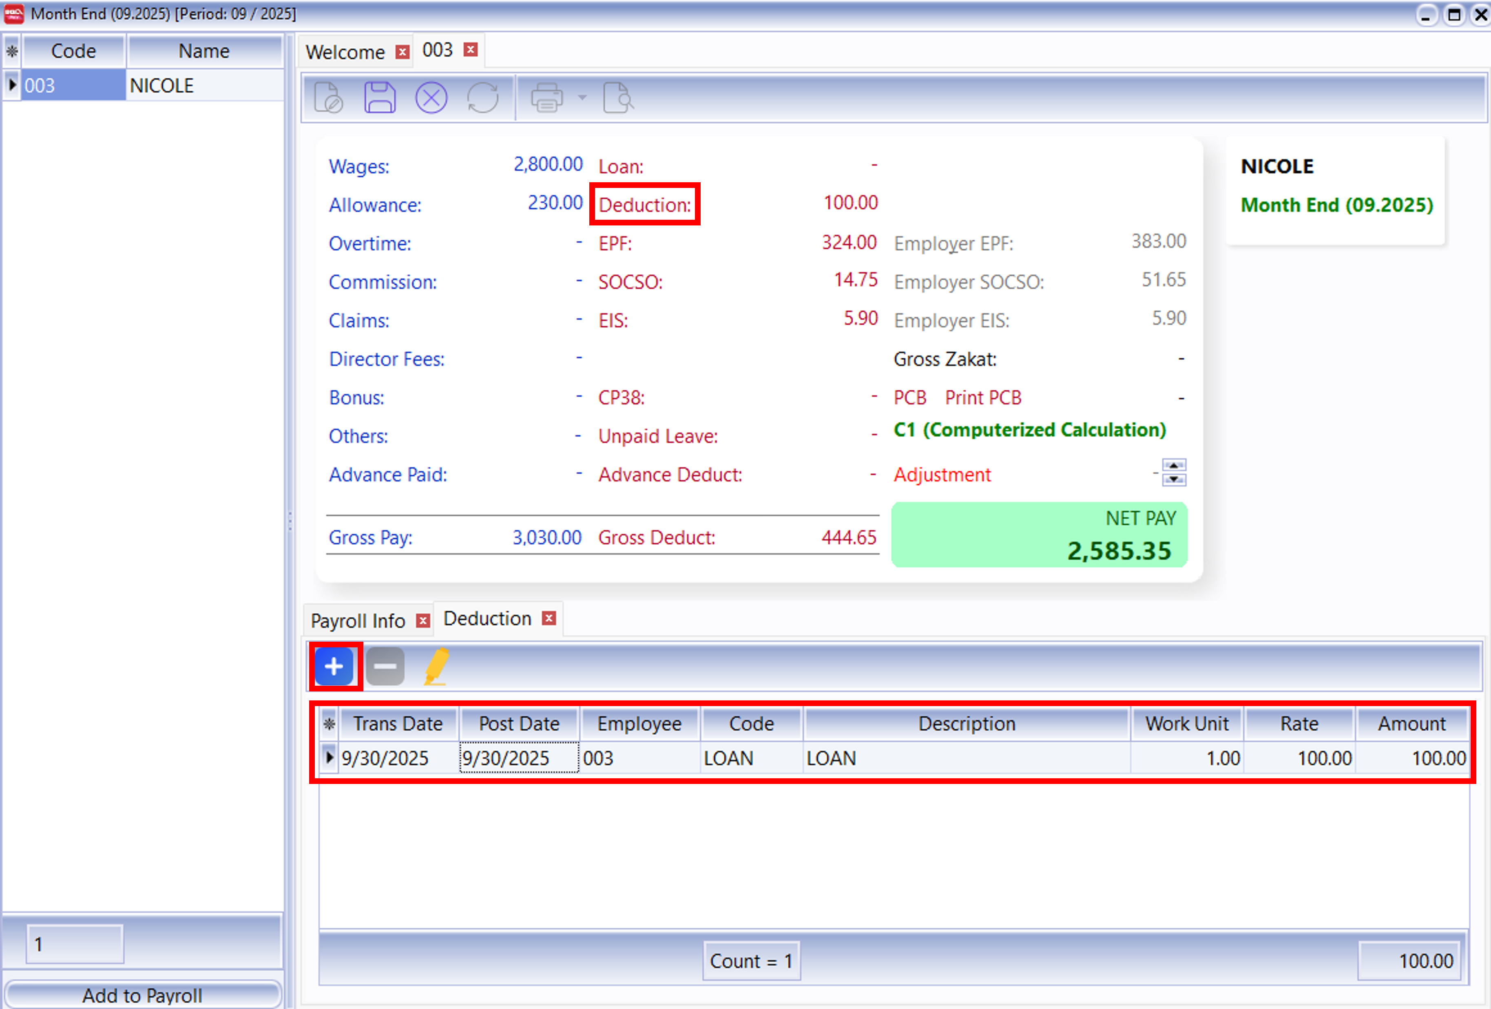Click the Edit document icon in toolbar
Viewport: 1491px width, 1009px height.
point(328,98)
